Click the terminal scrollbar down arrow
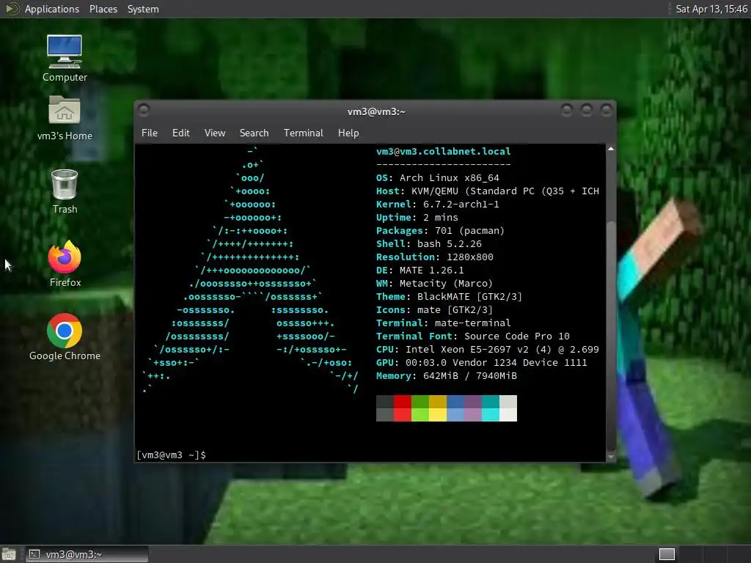The width and height of the screenshot is (751, 563). pyautogui.click(x=611, y=457)
